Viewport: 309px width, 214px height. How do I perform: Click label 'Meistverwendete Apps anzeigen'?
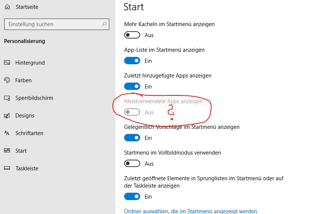163,101
